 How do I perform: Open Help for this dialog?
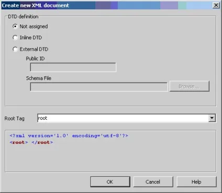(x=196, y=182)
